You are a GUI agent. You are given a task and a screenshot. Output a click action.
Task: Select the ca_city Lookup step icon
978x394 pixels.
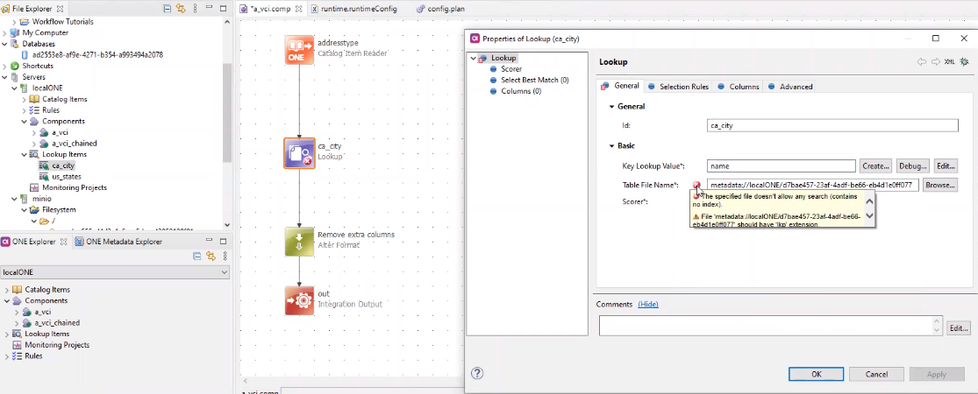tap(299, 152)
